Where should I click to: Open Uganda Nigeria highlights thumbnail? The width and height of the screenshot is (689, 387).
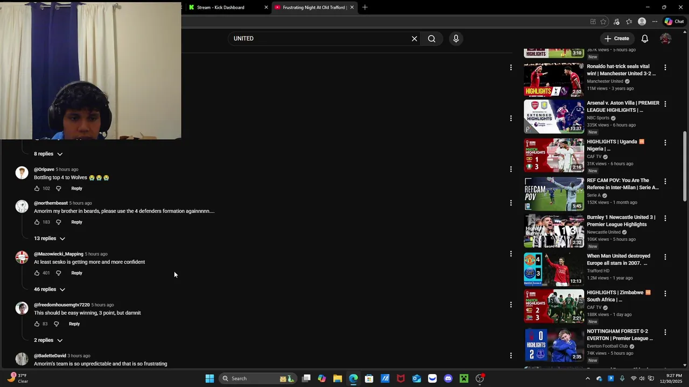554,155
